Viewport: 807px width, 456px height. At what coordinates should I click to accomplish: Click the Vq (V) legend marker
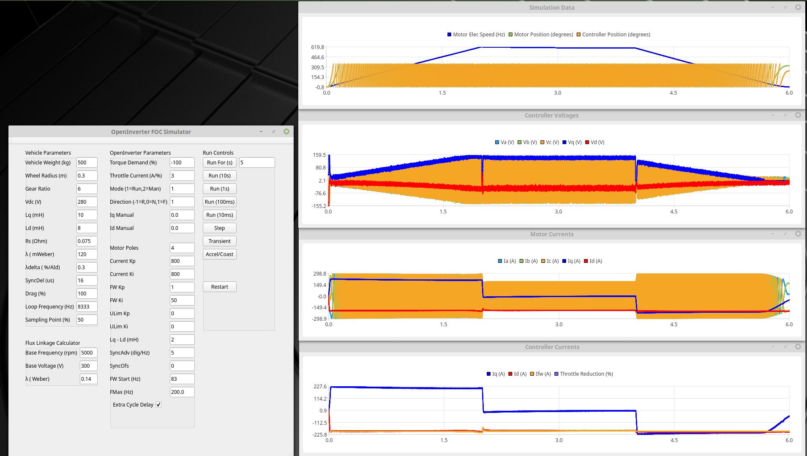pos(564,142)
